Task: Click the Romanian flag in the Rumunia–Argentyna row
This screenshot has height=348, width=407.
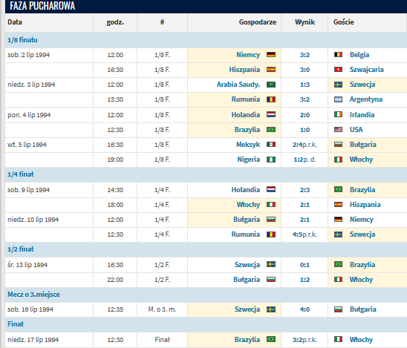Action: tap(271, 99)
